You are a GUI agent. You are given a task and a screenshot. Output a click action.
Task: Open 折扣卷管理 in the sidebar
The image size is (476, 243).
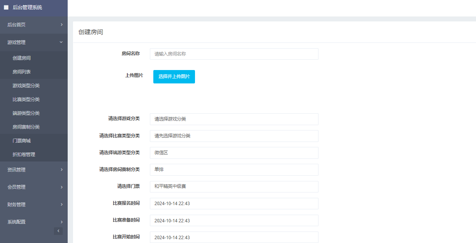click(24, 155)
